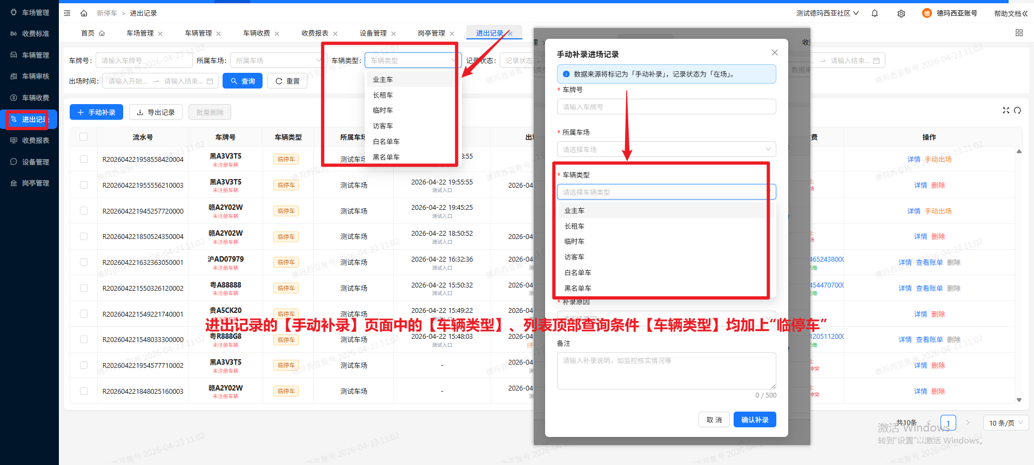Open 车场管理 in the sidebar
This screenshot has height=465, width=1034.
[30, 12]
